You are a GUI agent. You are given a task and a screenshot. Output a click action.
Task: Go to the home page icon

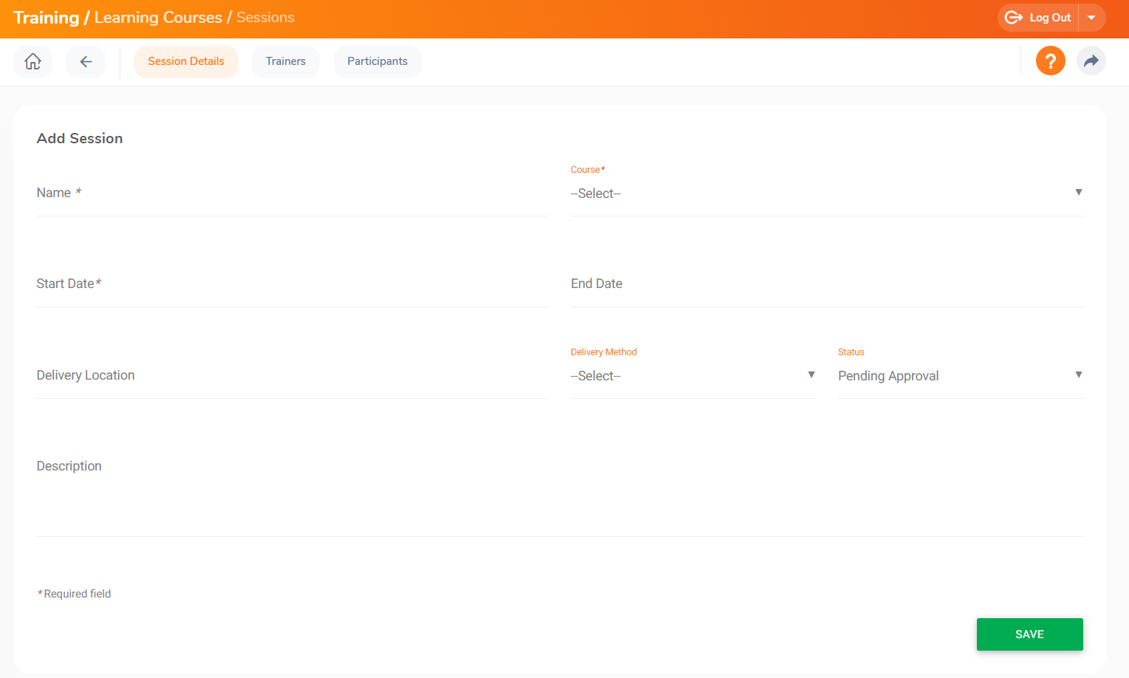(33, 61)
